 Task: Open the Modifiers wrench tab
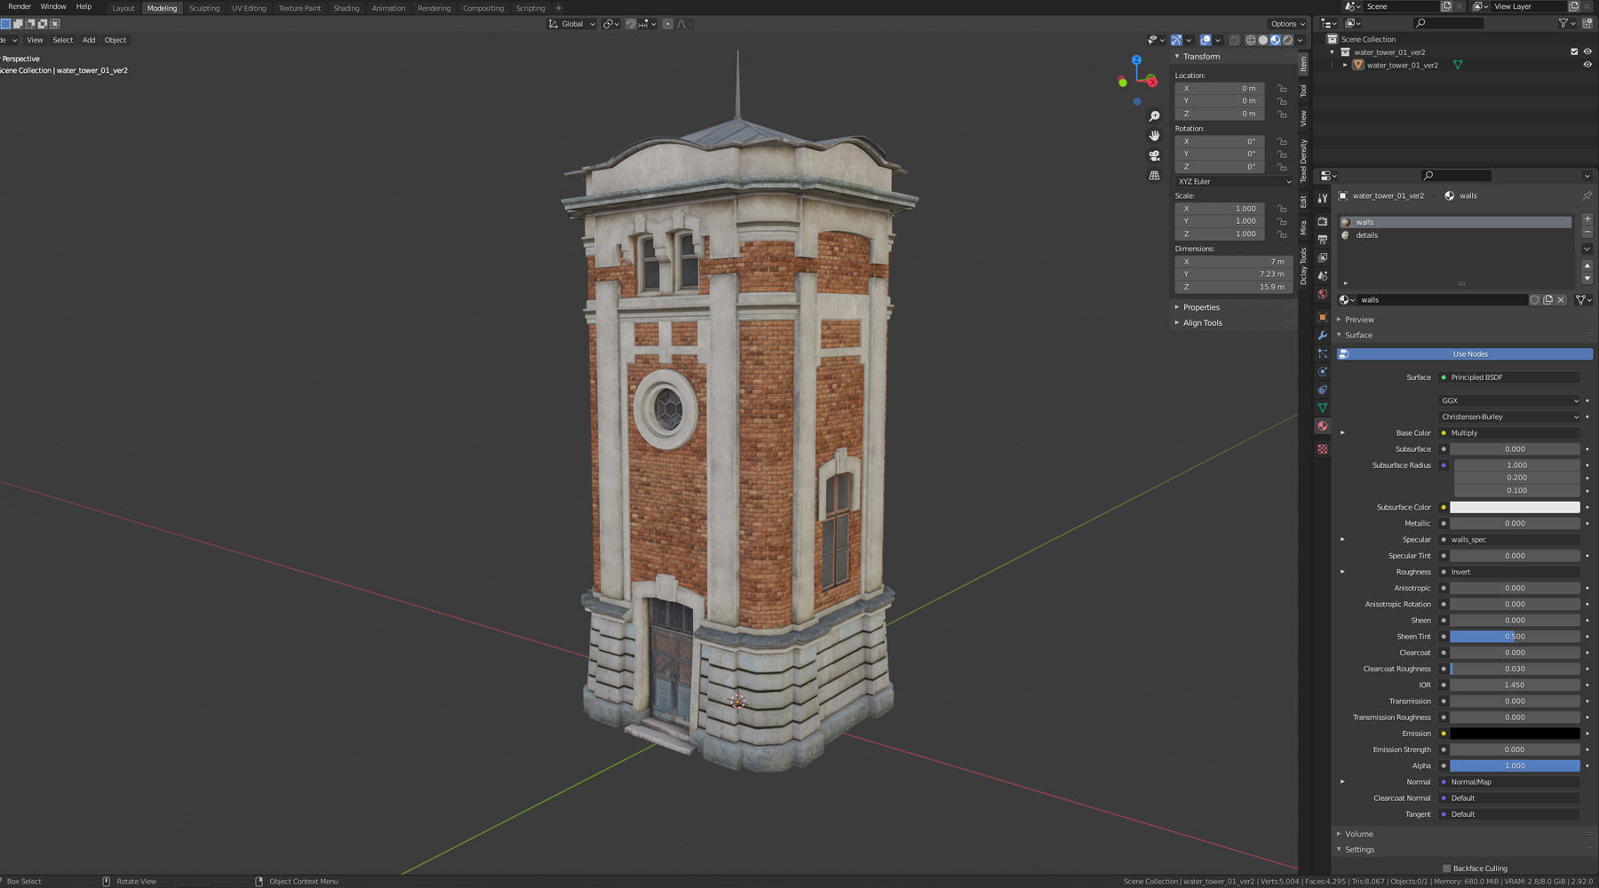(x=1323, y=335)
